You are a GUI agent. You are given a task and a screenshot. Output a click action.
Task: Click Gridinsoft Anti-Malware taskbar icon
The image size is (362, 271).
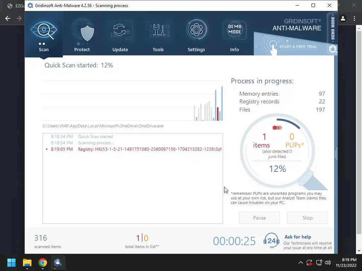[58, 263]
